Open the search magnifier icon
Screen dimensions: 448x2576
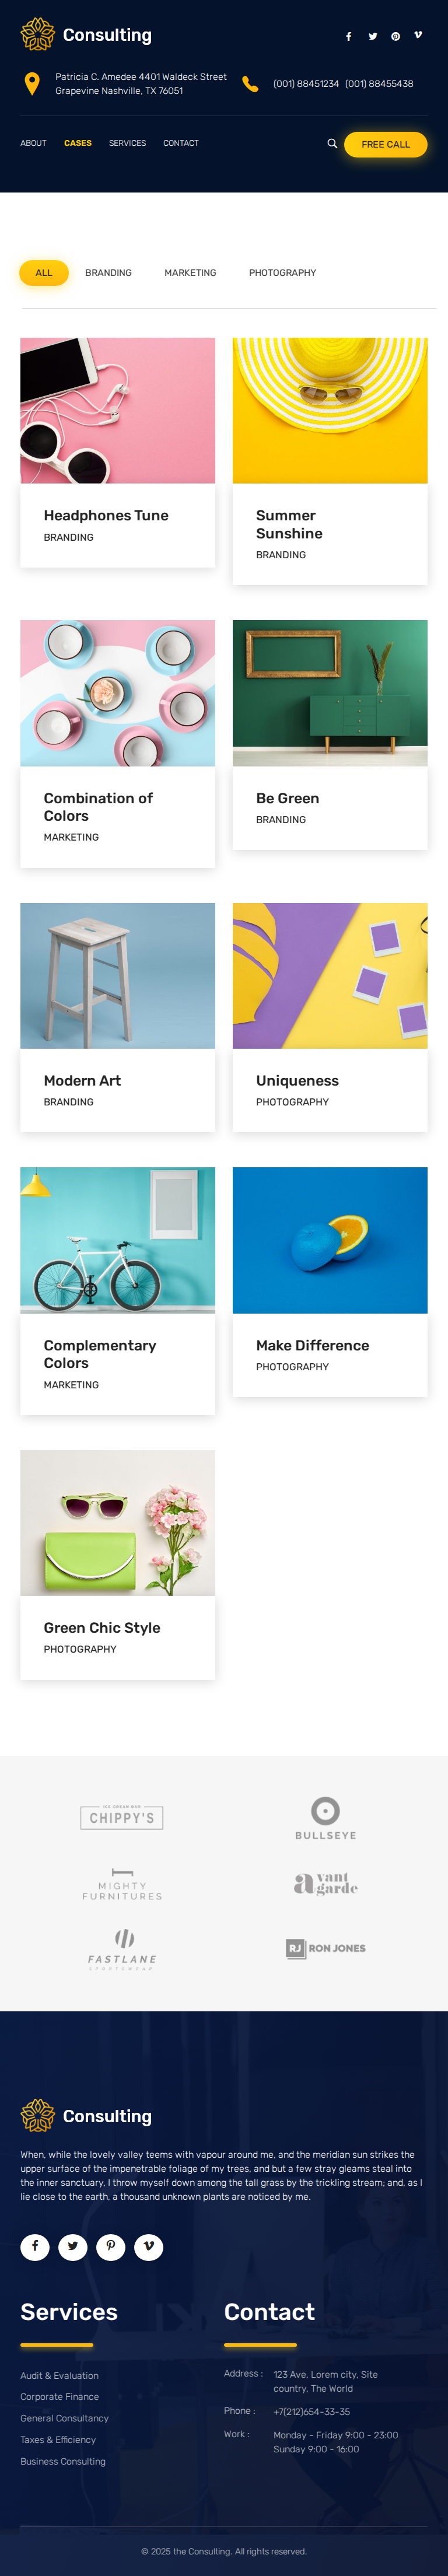(x=332, y=144)
